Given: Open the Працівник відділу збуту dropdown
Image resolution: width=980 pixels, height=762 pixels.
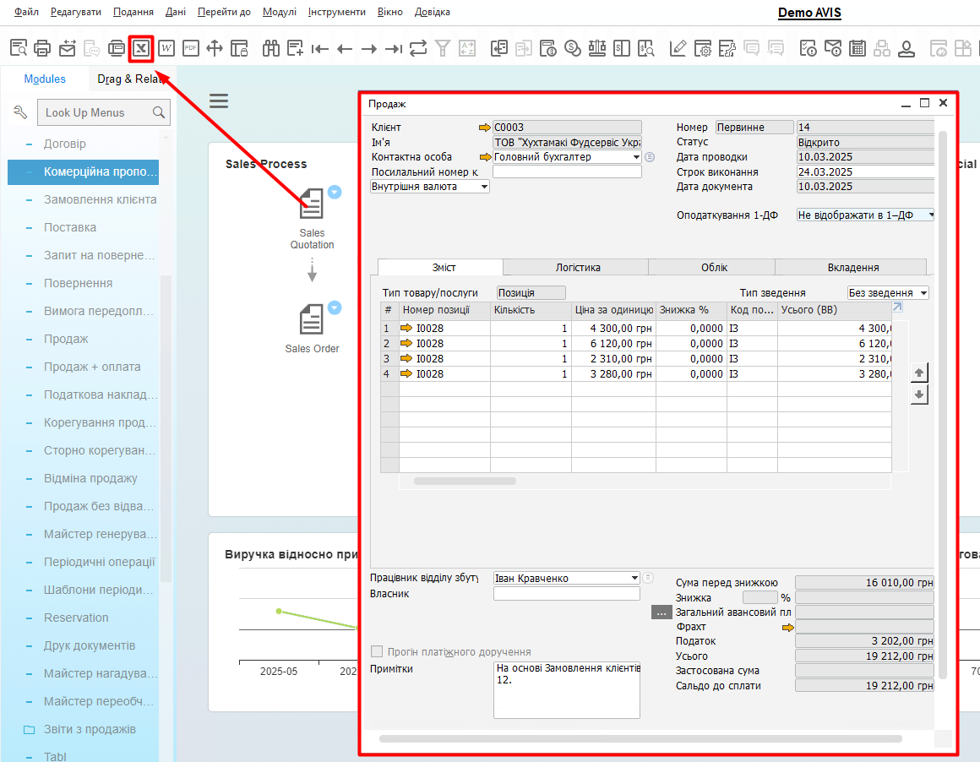Looking at the screenshot, I should 634,579.
